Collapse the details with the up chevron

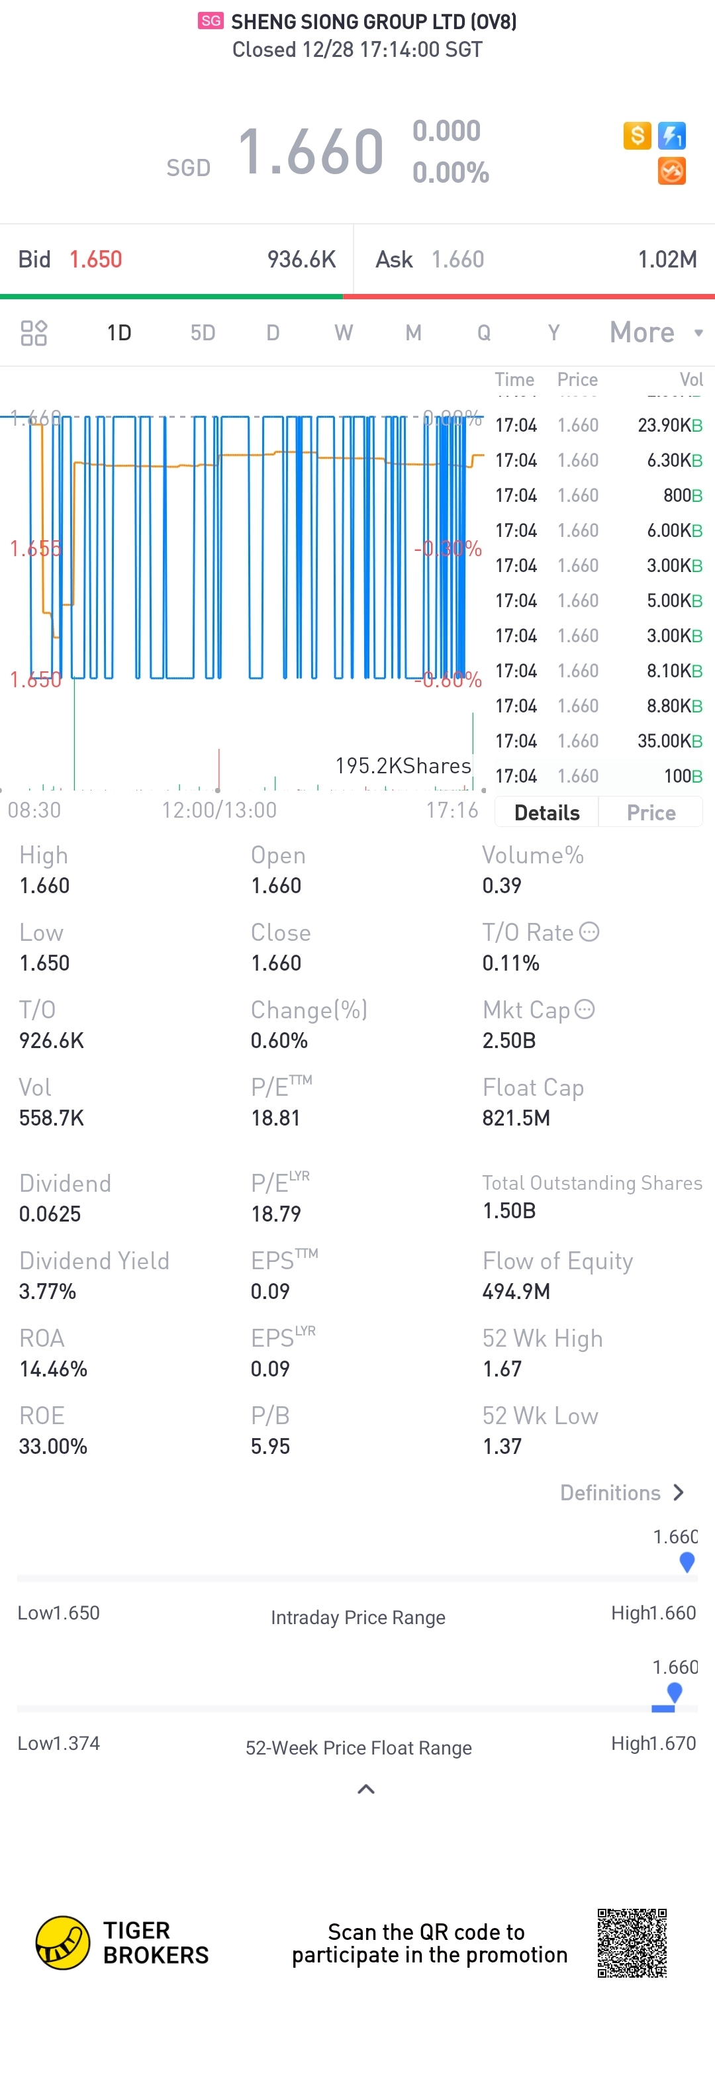pos(366,1789)
